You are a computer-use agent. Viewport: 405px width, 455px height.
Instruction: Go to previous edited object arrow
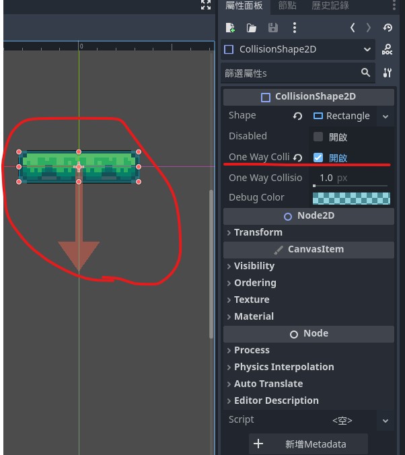353,28
